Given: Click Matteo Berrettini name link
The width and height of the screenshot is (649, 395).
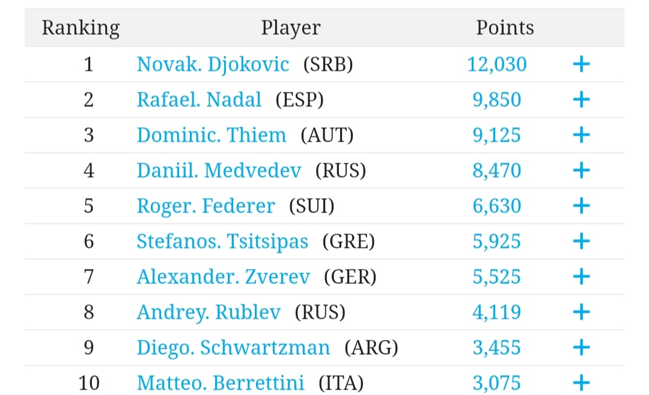Looking at the screenshot, I should point(221,382).
